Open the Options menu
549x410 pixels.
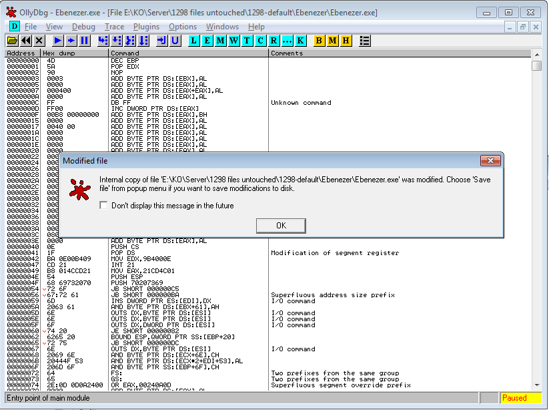click(182, 27)
